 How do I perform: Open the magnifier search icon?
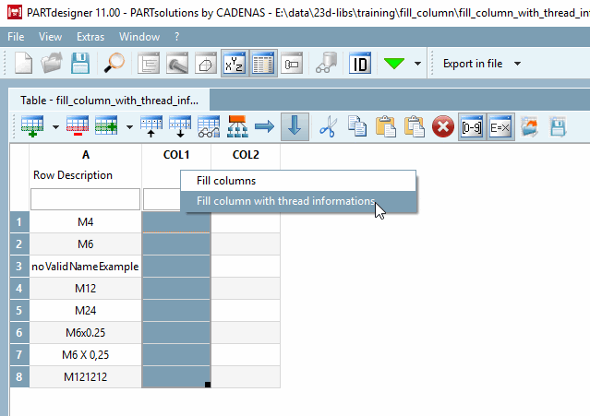coord(114,63)
